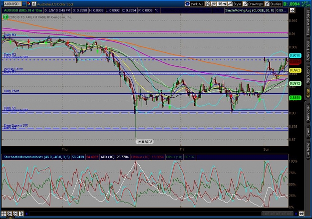Click the AUD/USD symbol input field
312x219 pixels.
pos(12,4)
